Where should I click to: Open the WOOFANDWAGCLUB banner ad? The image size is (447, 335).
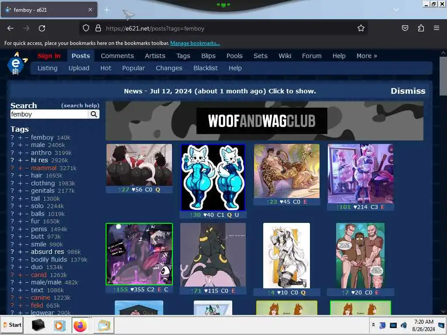(264, 121)
